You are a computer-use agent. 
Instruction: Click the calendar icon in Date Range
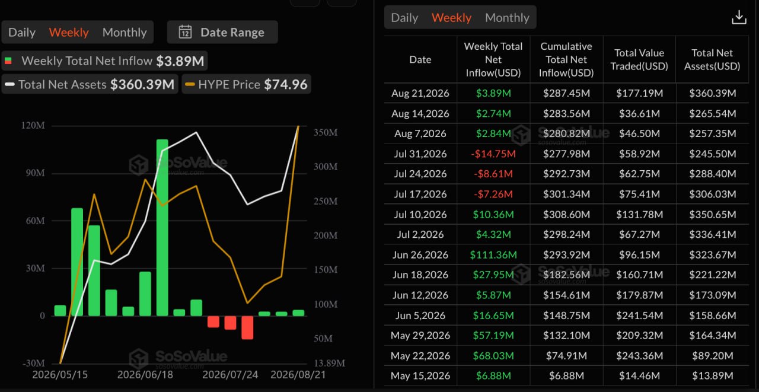click(185, 32)
